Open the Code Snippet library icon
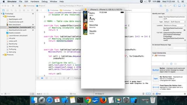Image resolution: width=187 pixels, height=105 pixels. (x=167, y=64)
